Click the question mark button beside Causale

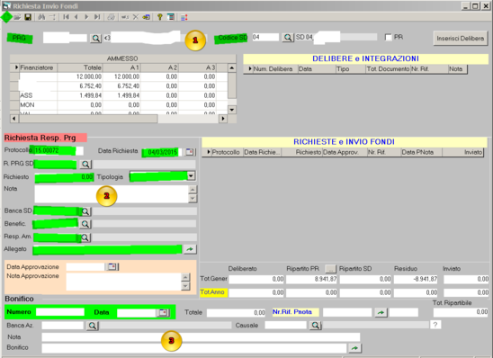[x=435, y=325]
